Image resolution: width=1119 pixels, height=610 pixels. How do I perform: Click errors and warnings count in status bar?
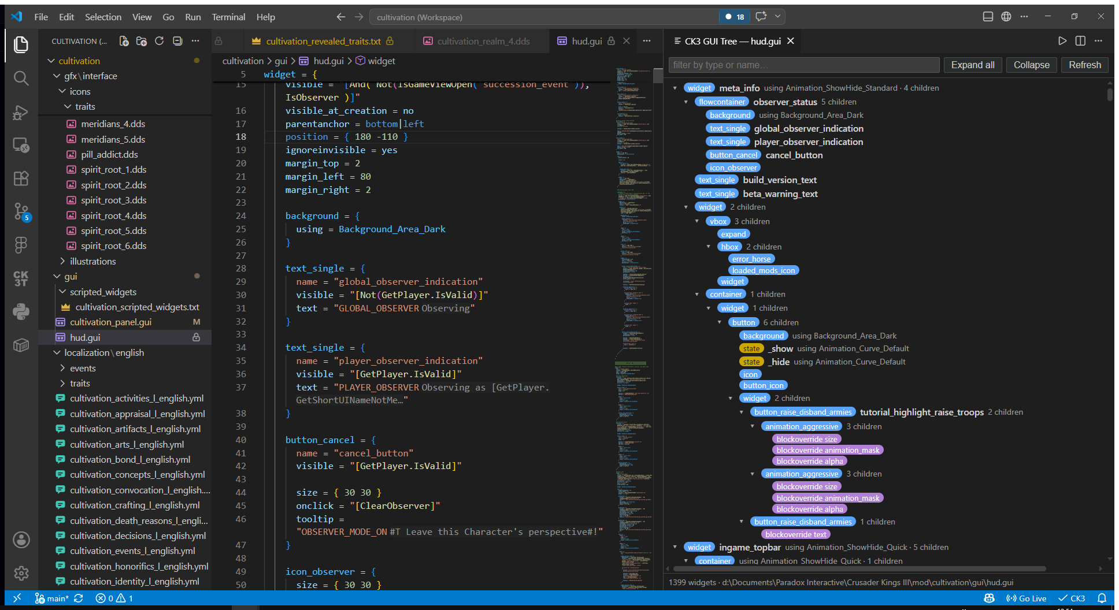pyautogui.click(x=114, y=598)
